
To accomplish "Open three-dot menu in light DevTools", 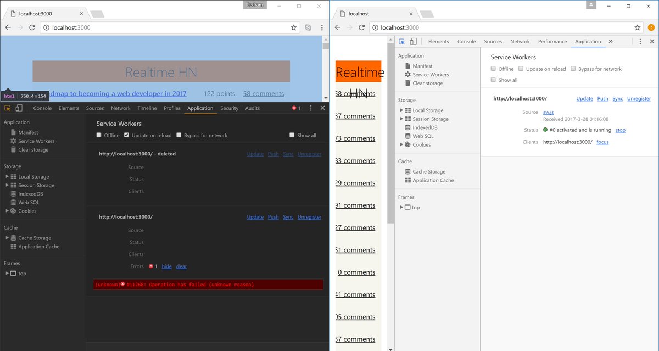I will (640, 41).
